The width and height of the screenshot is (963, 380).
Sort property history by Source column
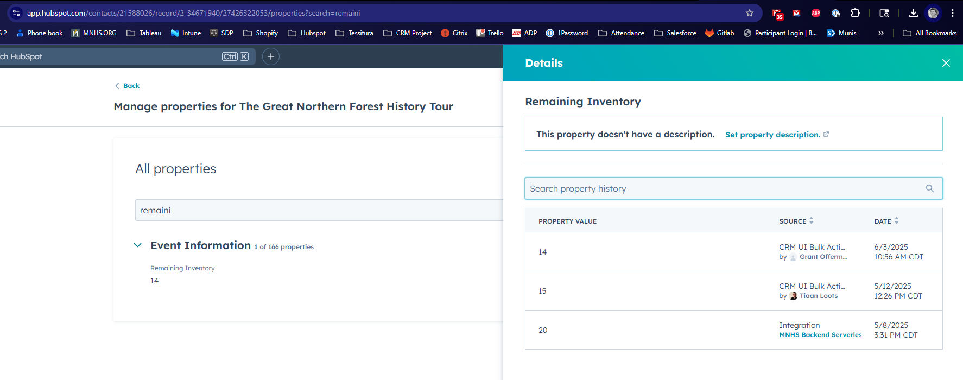[796, 221]
